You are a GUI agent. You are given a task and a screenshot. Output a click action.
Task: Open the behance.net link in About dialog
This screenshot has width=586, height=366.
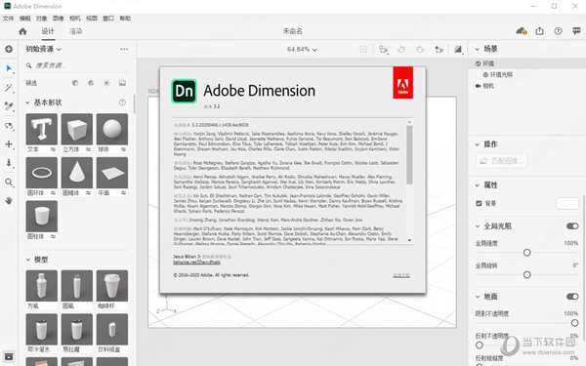(x=196, y=263)
